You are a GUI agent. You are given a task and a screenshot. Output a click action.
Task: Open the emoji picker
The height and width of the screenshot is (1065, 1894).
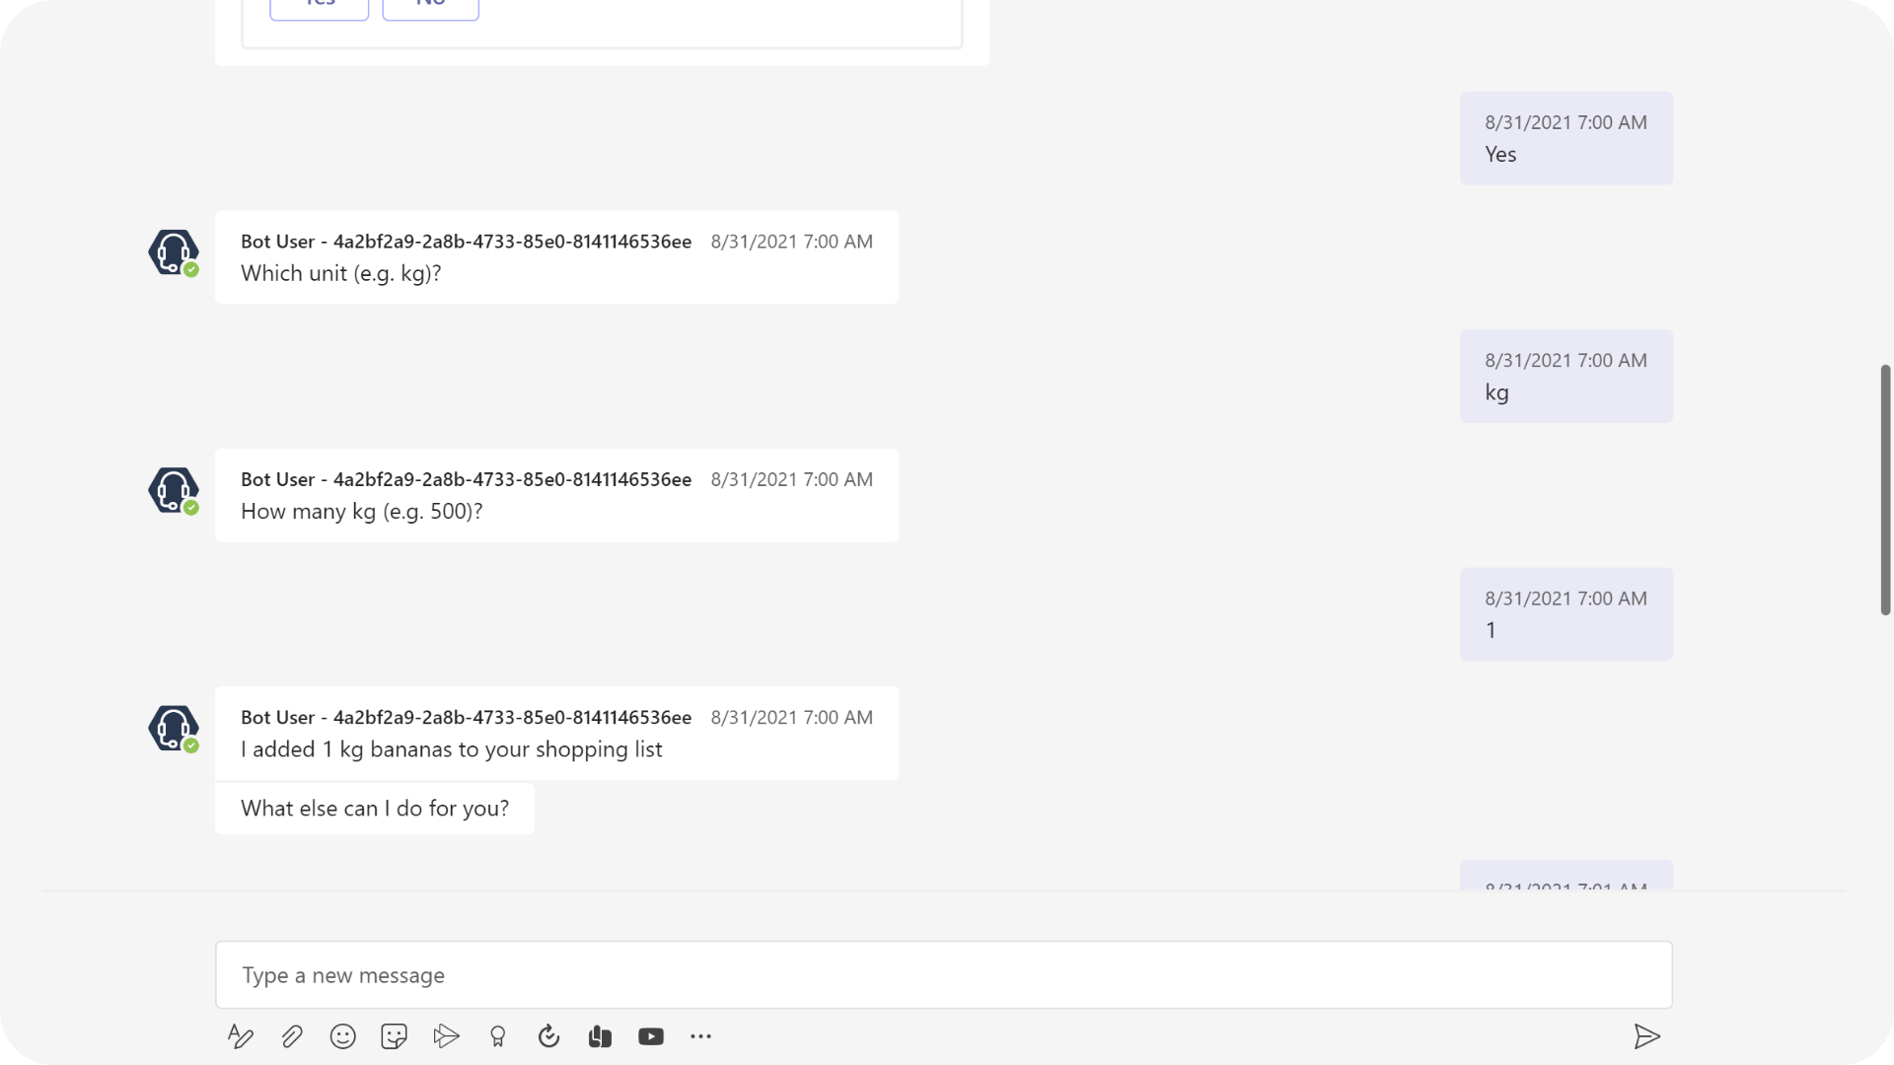(342, 1036)
